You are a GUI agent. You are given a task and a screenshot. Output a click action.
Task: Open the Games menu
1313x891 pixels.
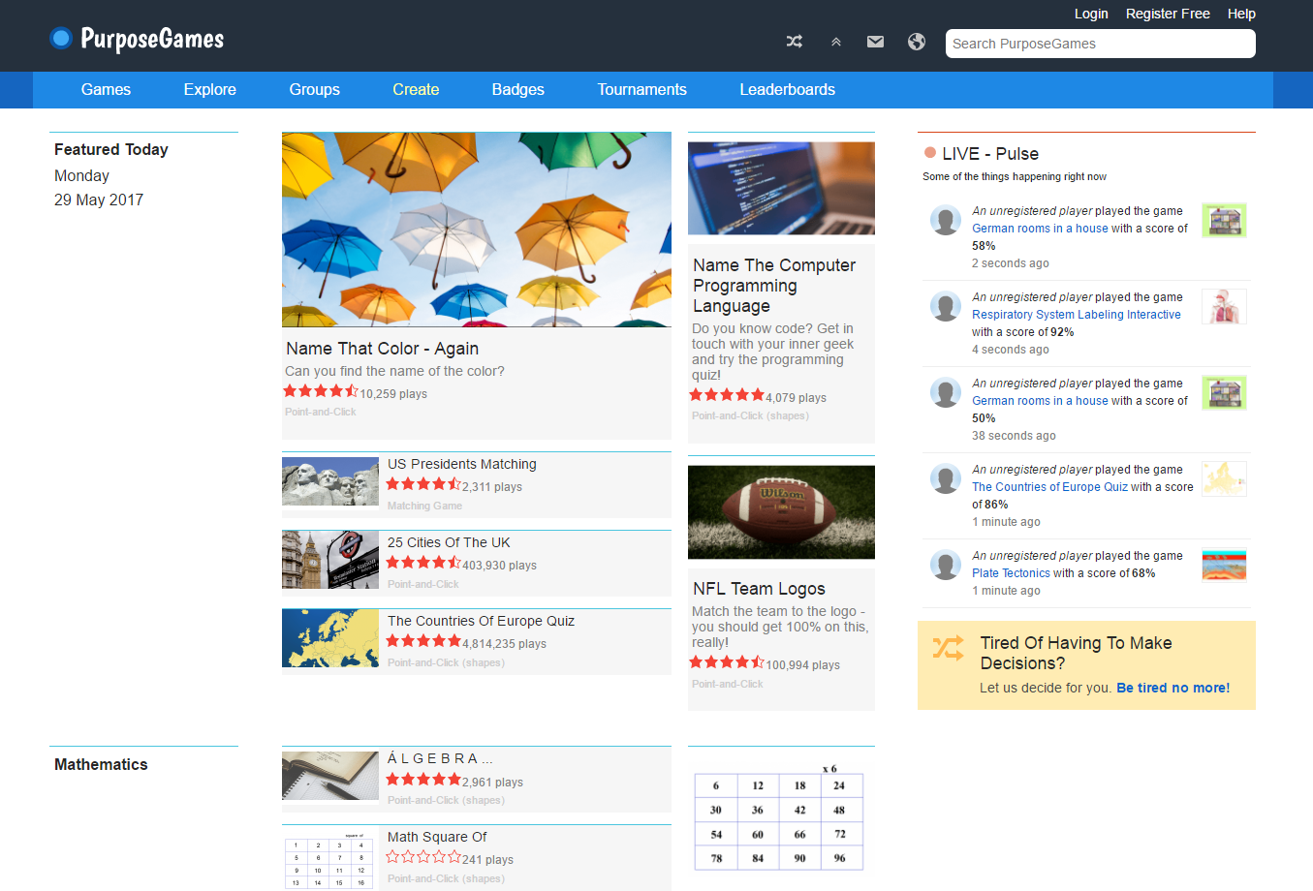click(x=106, y=89)
